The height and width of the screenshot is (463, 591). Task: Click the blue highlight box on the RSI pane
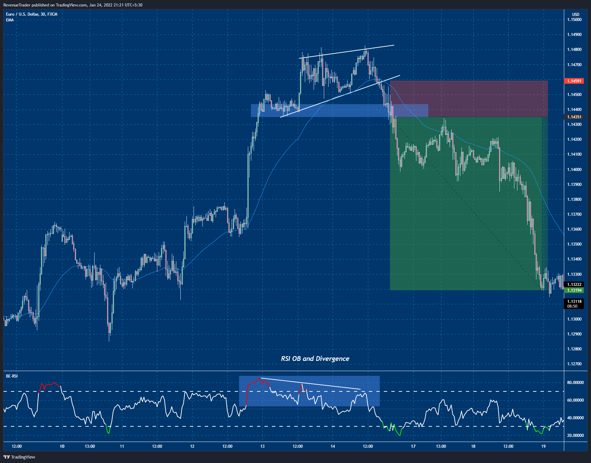[309, 391]
